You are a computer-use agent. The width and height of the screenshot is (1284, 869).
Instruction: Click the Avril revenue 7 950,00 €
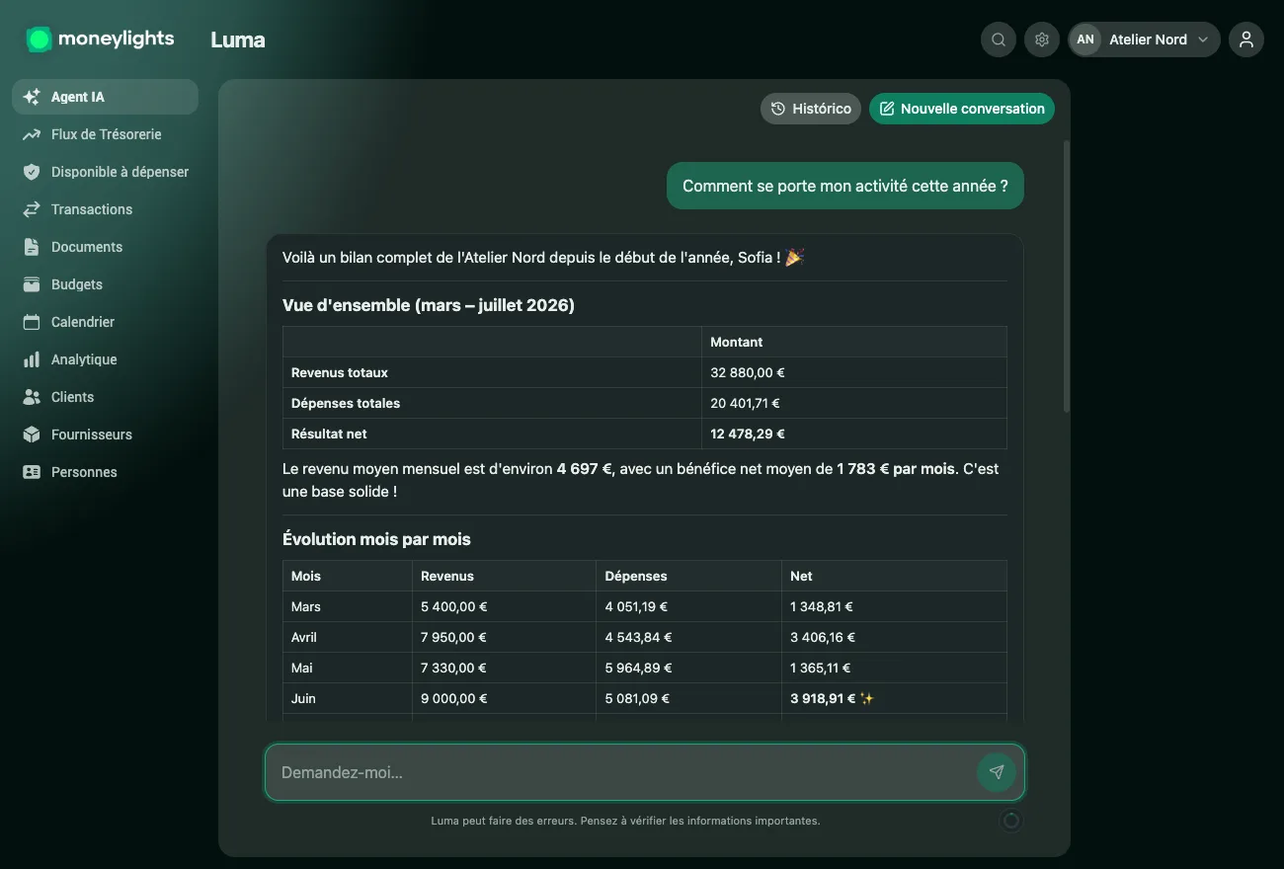pyautogui.click(x=453, y=637)
